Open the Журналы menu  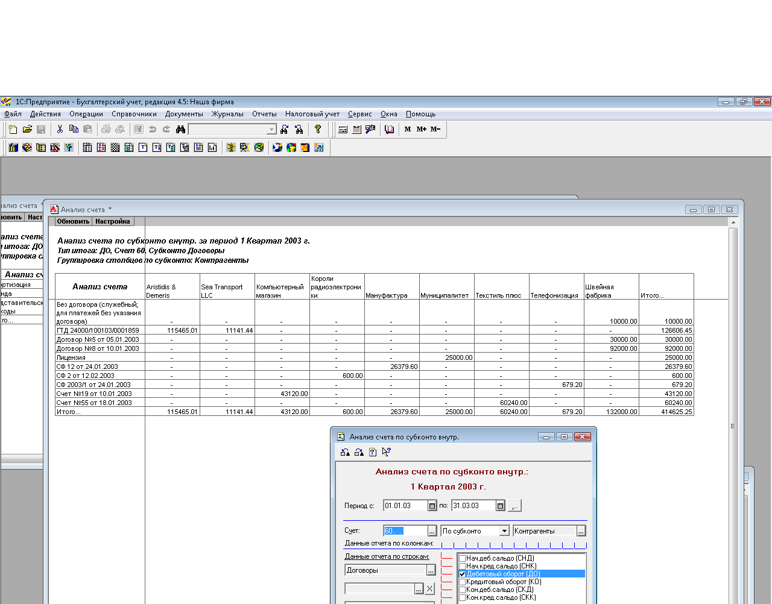[227, 114]
